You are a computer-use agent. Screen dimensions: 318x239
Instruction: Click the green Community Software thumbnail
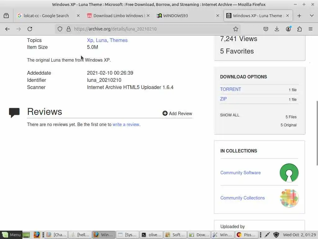289,173
